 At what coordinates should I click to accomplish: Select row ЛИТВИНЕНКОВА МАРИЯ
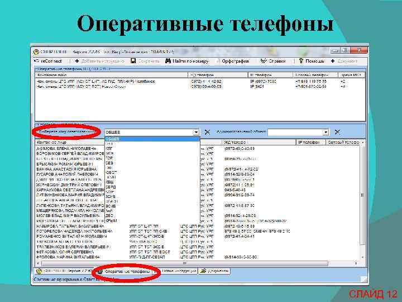(70, 195)
